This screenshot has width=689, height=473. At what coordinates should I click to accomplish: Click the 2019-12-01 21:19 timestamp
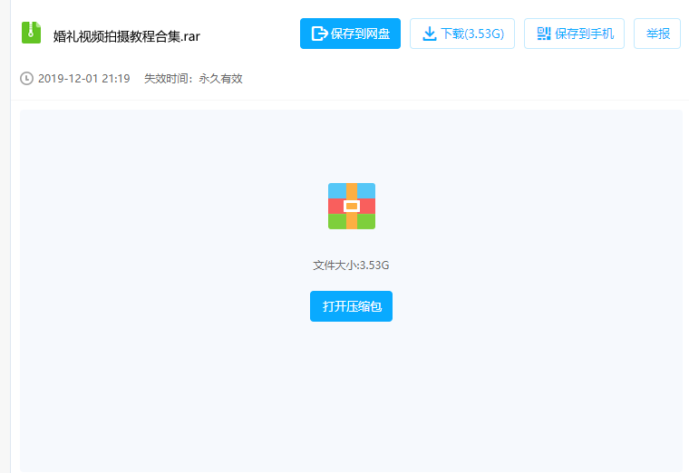(84, 79)
